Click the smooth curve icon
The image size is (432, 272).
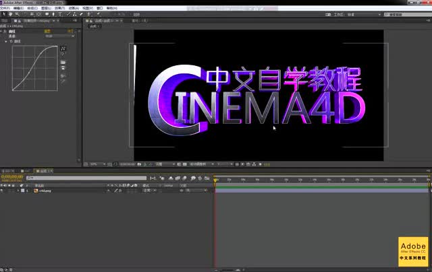pyautogui.click(x=63, y=76)
